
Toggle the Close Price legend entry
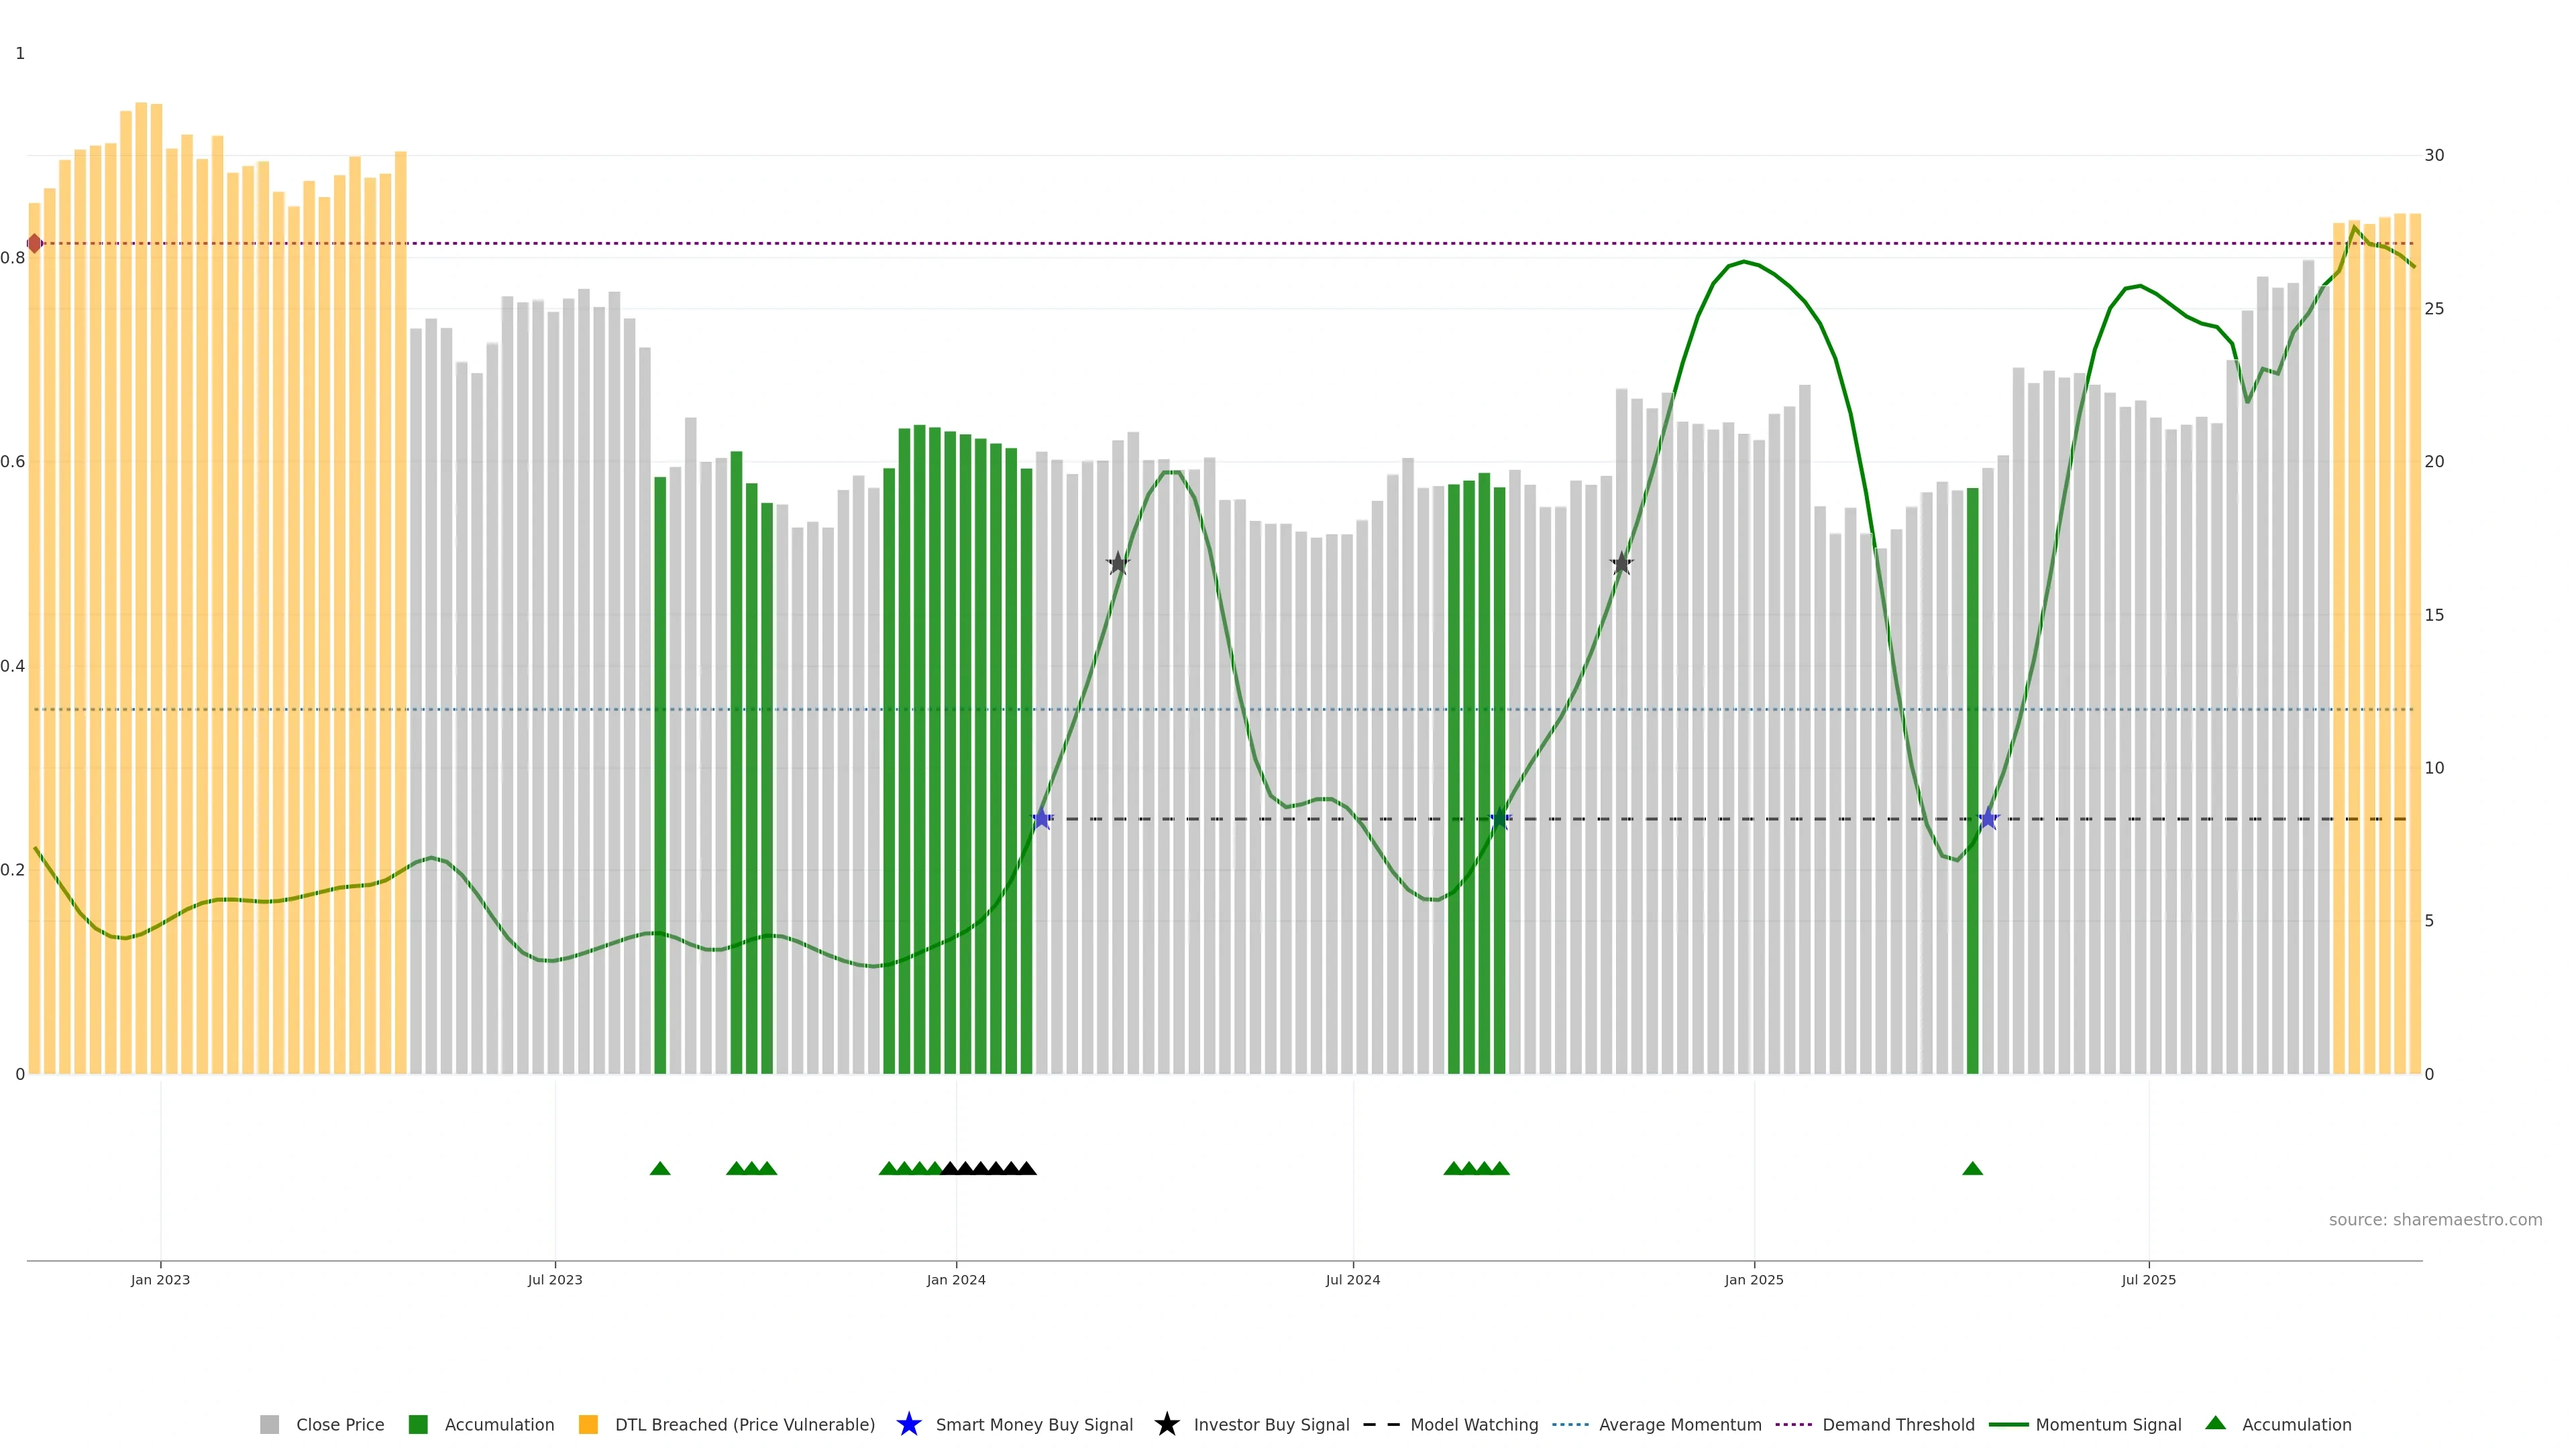(x=339, y=1424)
